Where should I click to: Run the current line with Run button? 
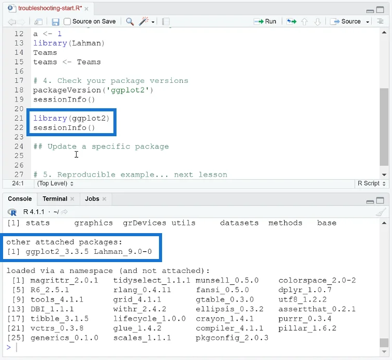(x=265, y=22)
